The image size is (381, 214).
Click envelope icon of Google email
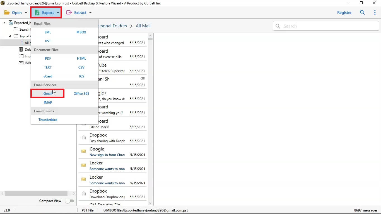(83, 151)
